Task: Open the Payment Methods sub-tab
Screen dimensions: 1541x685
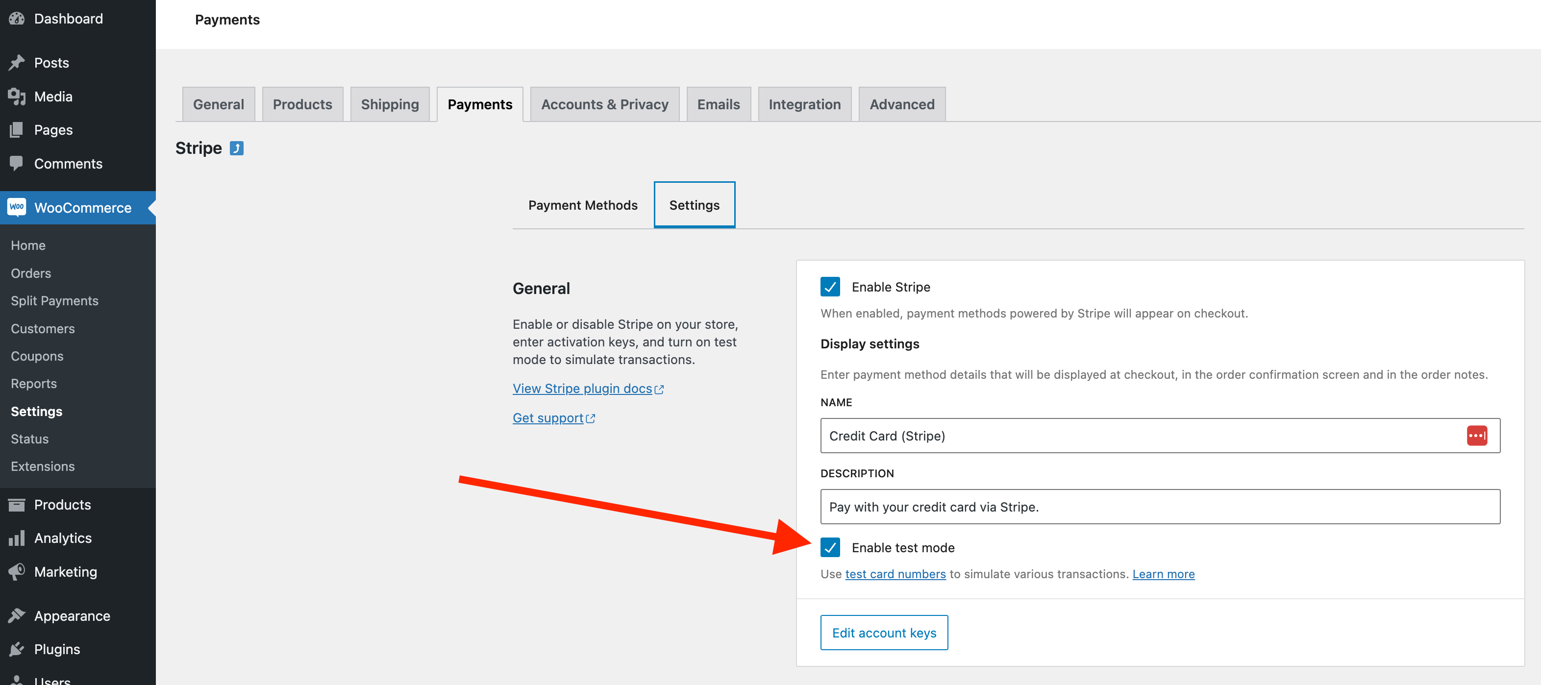Action: pos(582,205)
